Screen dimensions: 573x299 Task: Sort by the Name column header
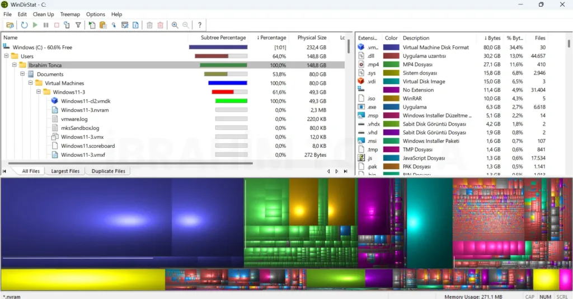click(x=95, y=38)
